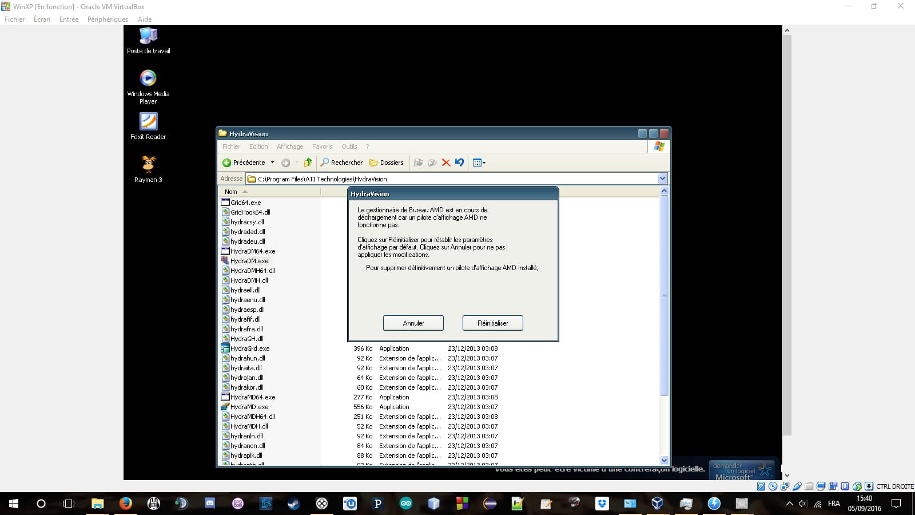
Task: Select the HydraGrd.exe file icon
Action: [225, 348]
